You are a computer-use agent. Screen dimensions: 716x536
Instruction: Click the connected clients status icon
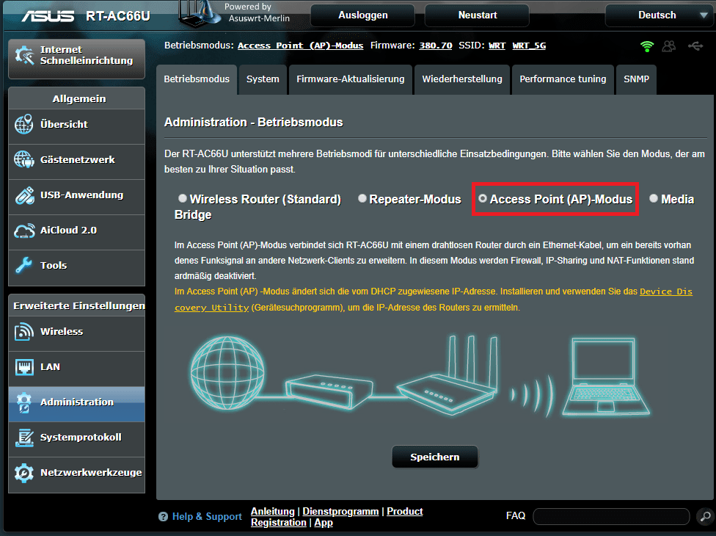pos(669,46)
